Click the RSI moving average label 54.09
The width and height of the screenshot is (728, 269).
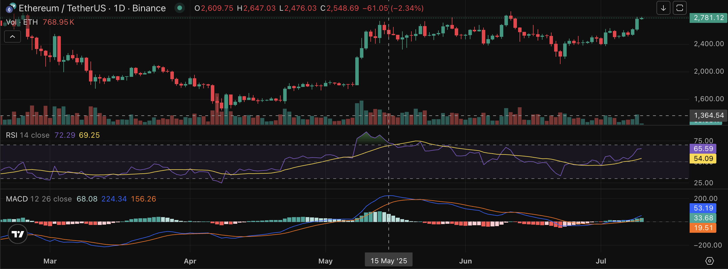pyautogui.click(x=703, y=159)
